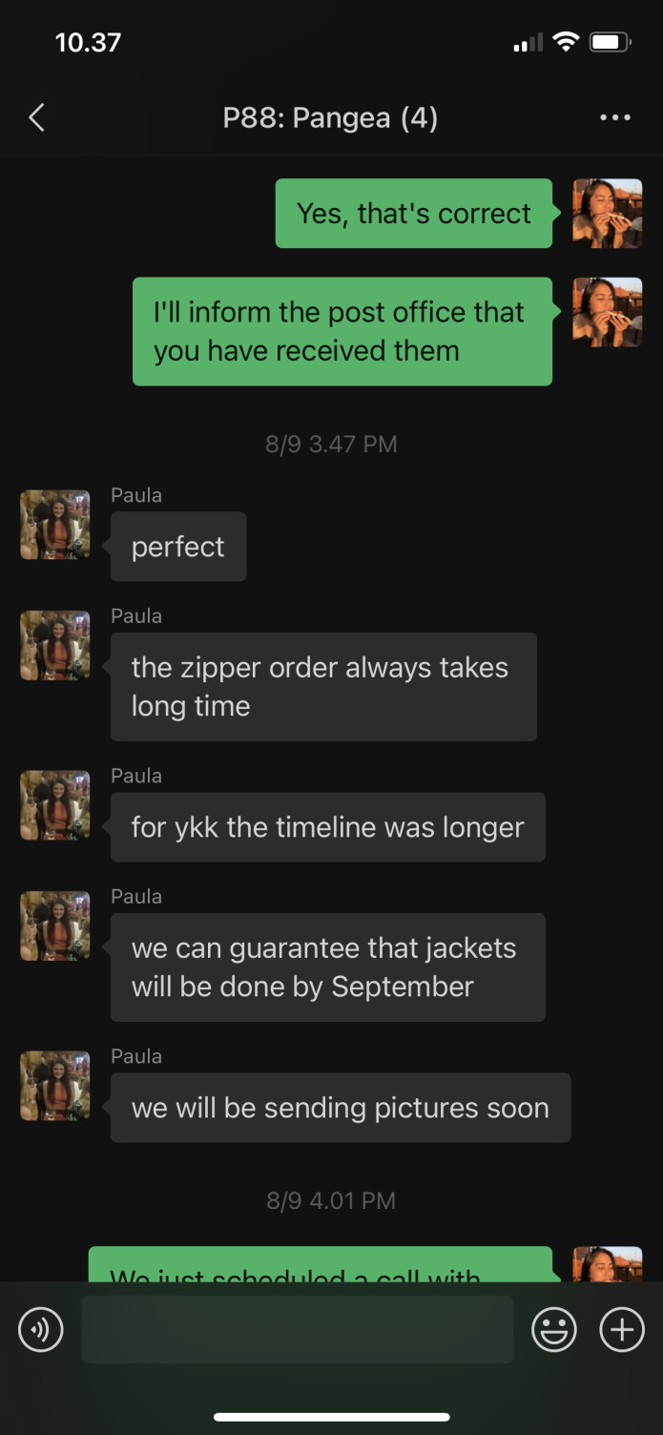Tap Paula's avatar beside "perfect" message
This screenshot has height=1435, width=663.
point(55,525)
